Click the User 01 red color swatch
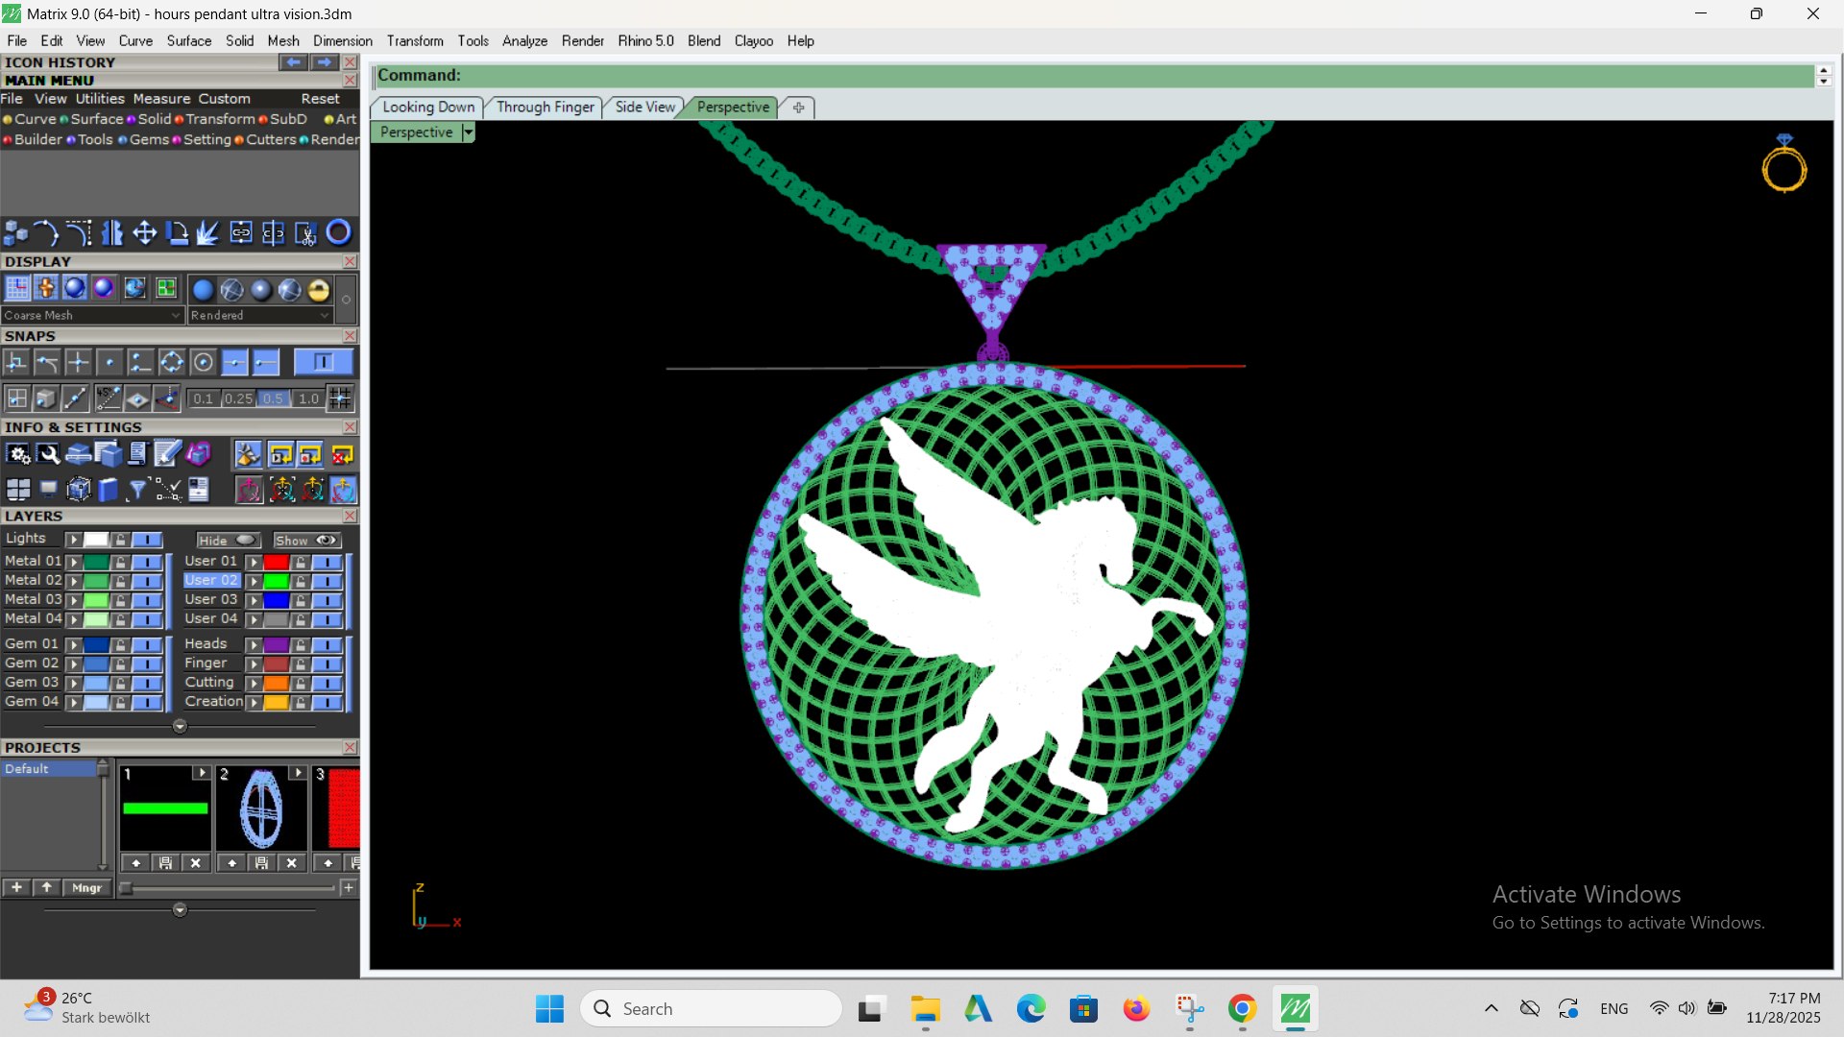This screenshot has height=1037, width=1844. tap(277, 562)
